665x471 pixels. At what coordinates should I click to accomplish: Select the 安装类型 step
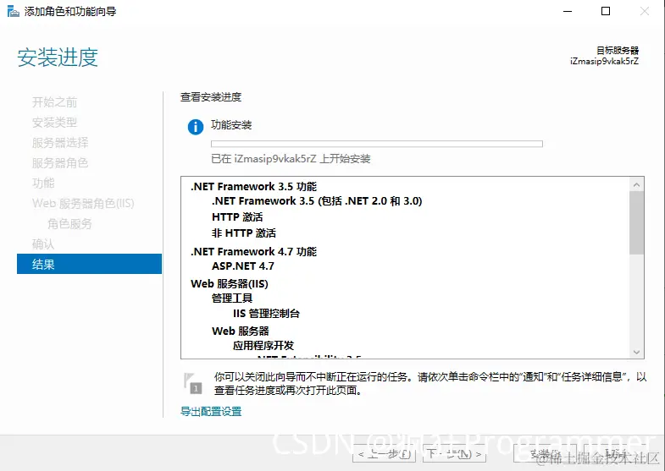click(55, 123)
